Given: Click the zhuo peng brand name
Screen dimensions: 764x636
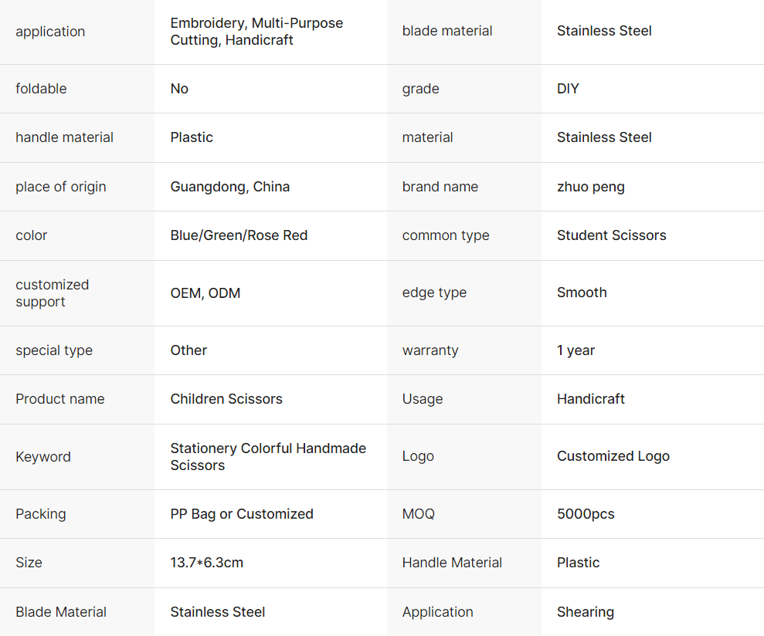Looking at the screenshot, I should 591,187.
